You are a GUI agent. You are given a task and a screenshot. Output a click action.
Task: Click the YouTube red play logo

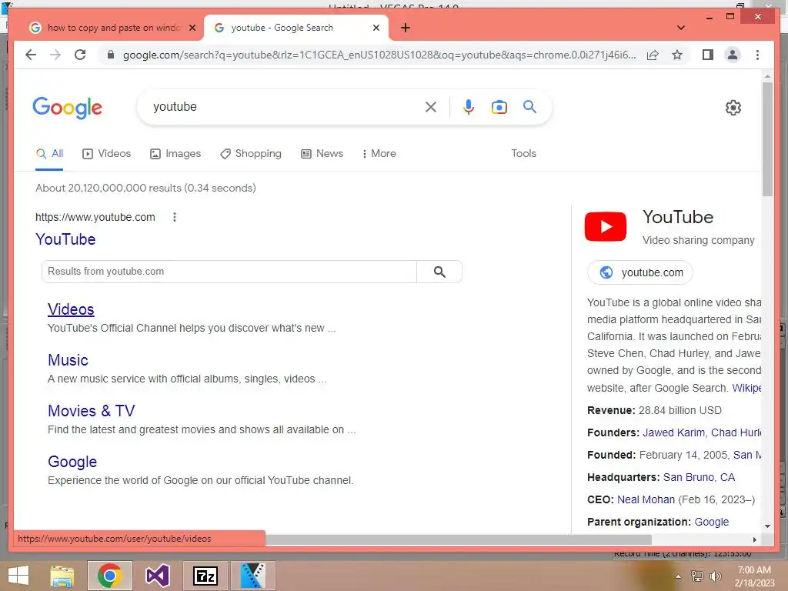(x=606, y=227)
